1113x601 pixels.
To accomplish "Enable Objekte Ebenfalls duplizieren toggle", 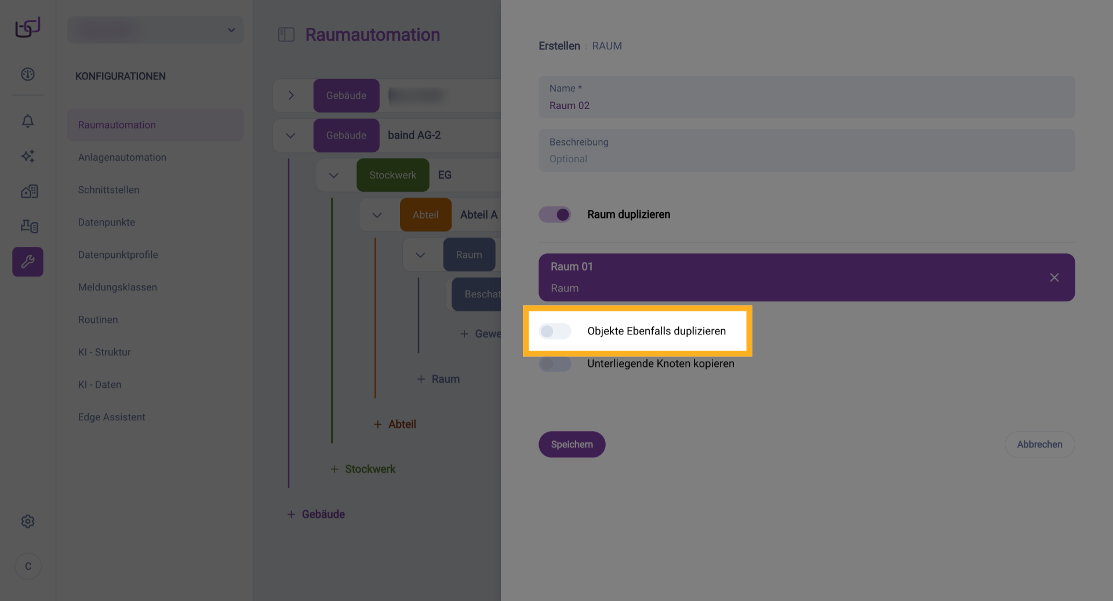I will 555,331.
